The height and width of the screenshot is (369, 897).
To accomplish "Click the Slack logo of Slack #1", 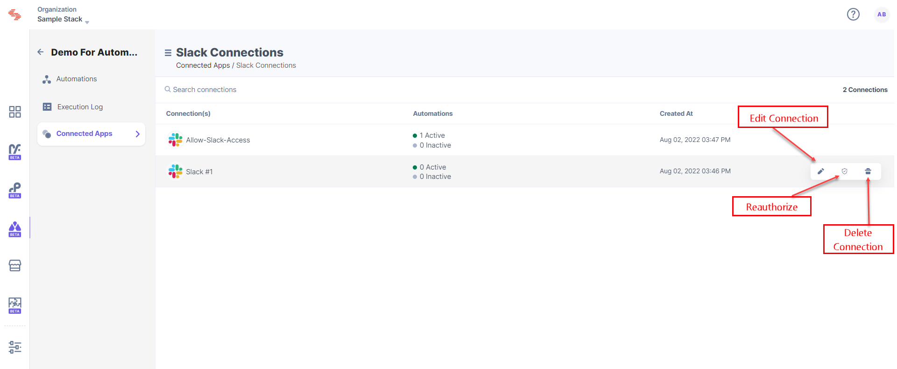I will pyautogui.click(x=176, y=171).
